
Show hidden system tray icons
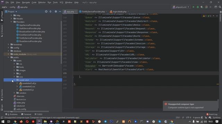190,122
